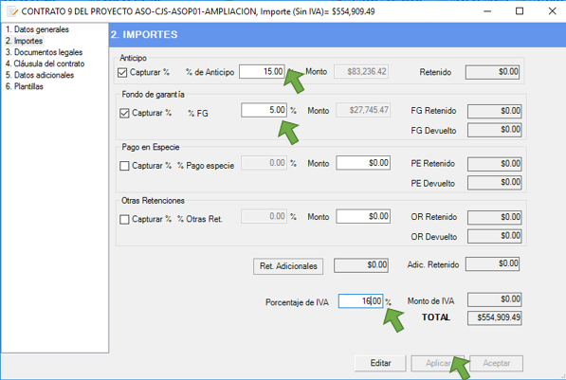The height and width of the screenshot is (380, 566).
Task: Click the FG Retenido value field
Action: [x=495, y=111]
